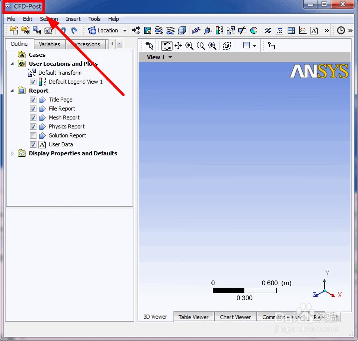358x341 pixels.
Task: Collapse the Report tree node
Action: click(x=12, y=91)
